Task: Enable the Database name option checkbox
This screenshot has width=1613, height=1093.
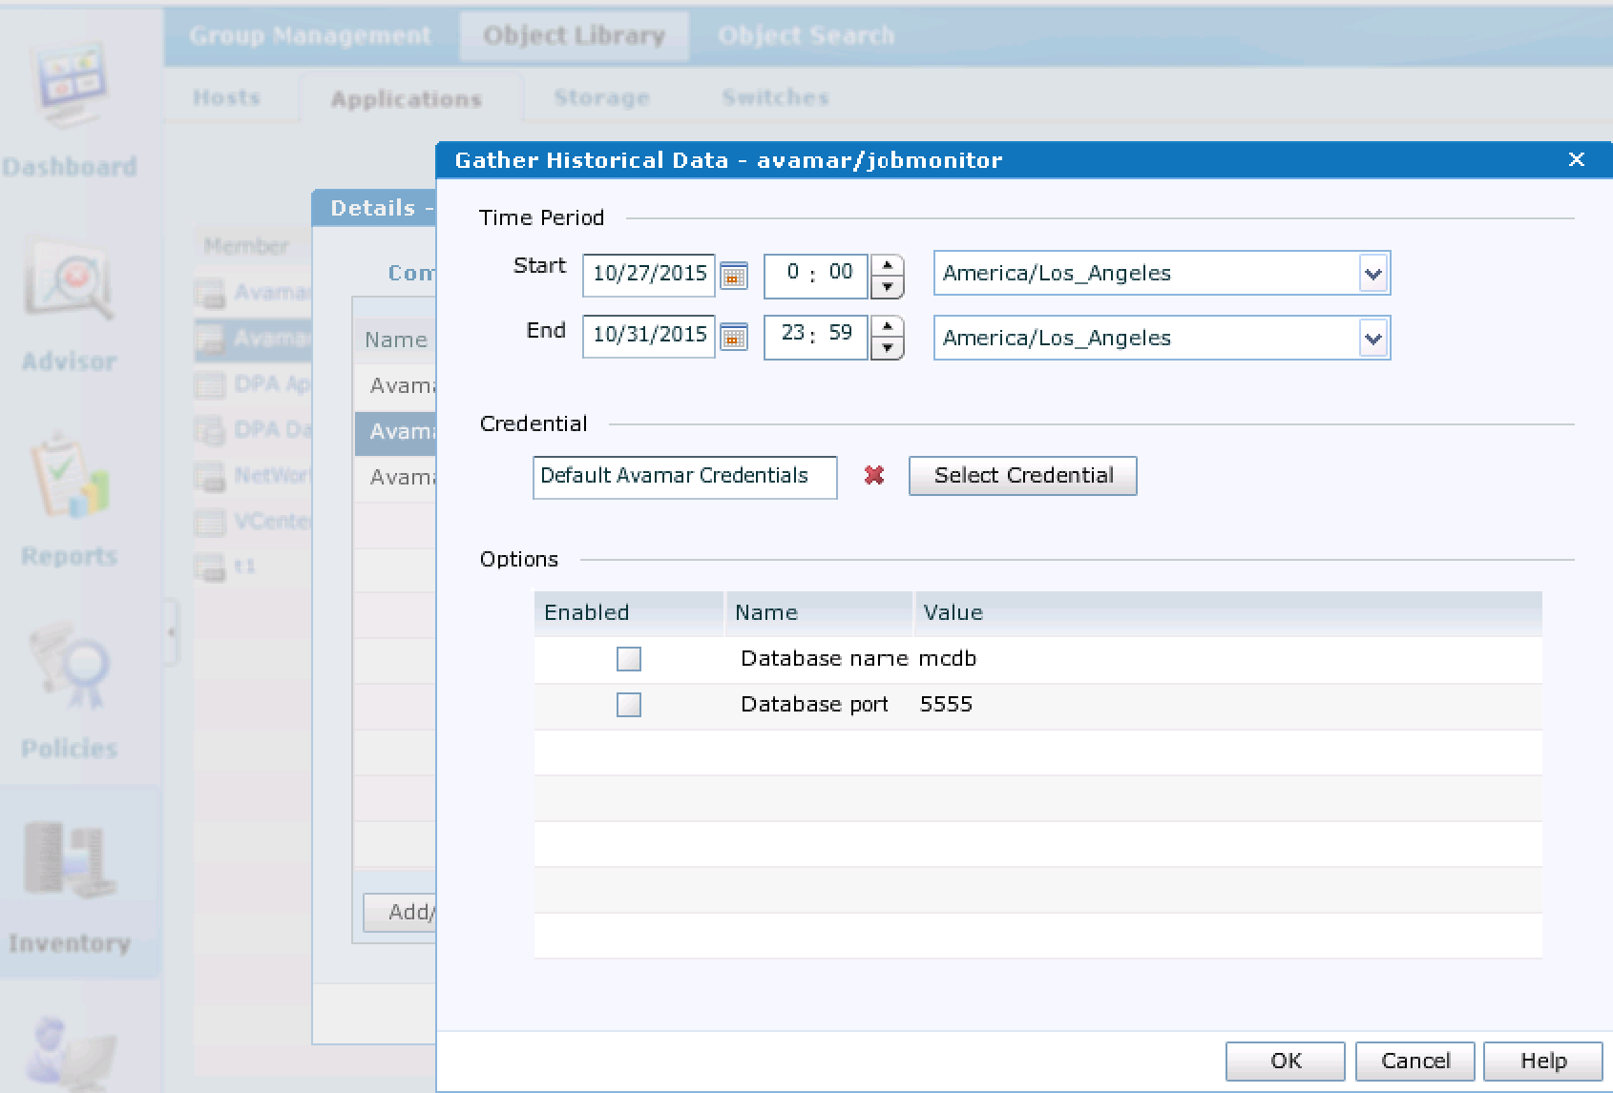Action: 628,659
